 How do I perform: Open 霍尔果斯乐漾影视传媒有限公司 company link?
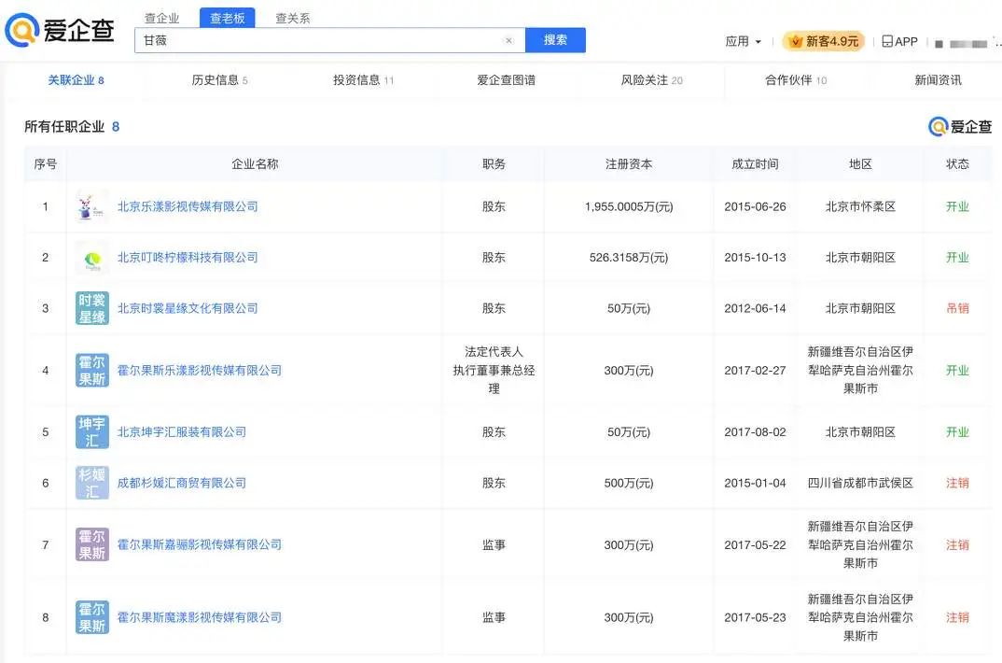pos(199,371)
